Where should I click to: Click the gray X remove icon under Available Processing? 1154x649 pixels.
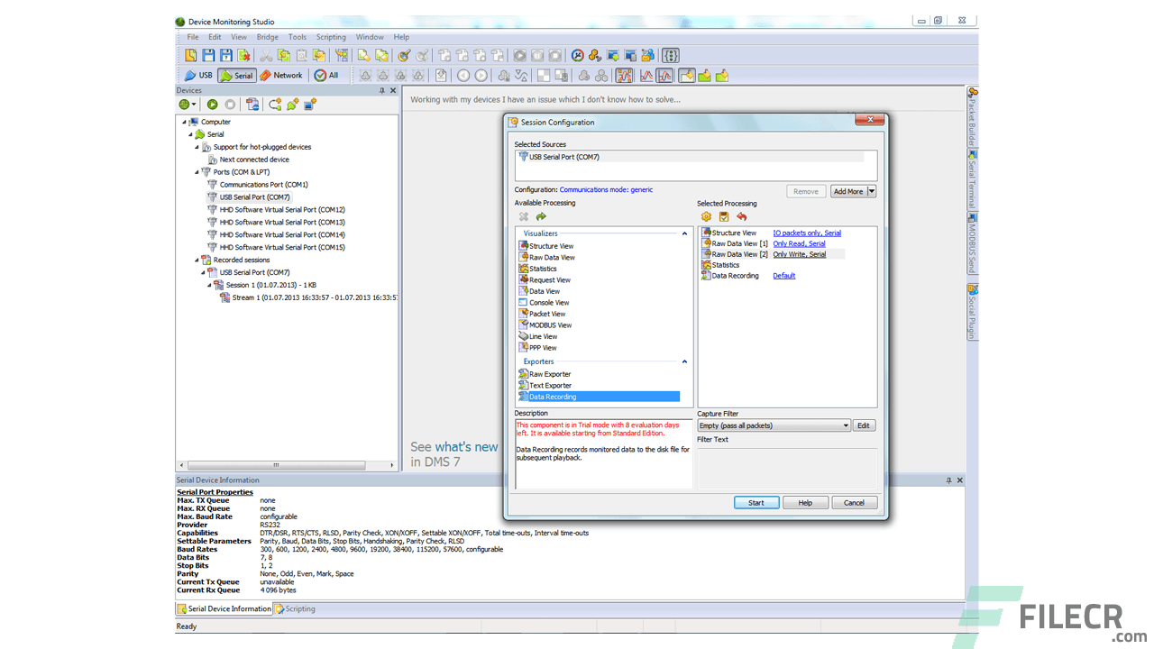(524, 216)
